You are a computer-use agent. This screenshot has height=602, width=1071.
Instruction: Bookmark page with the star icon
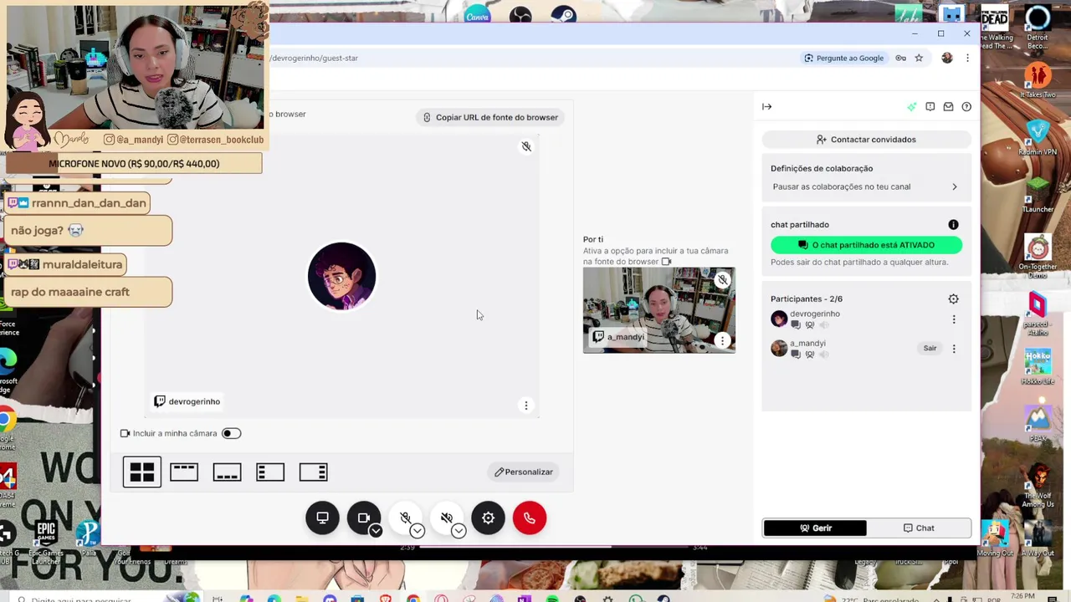coord(919,58)
